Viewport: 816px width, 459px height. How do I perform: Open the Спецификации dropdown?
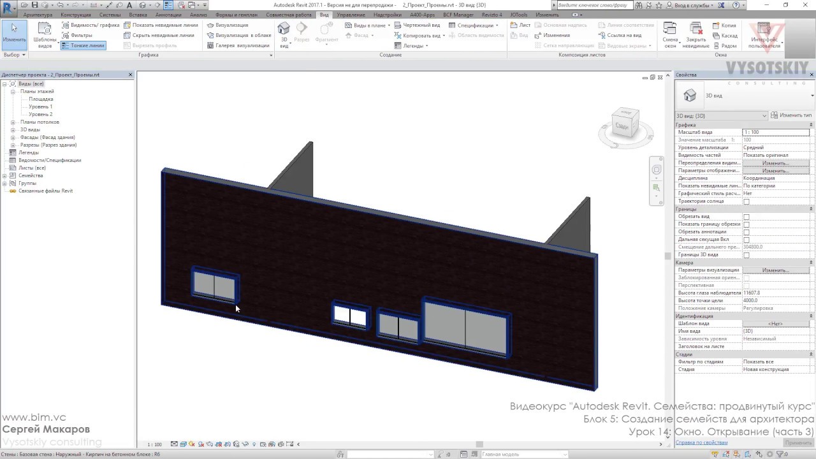(474, 25)
